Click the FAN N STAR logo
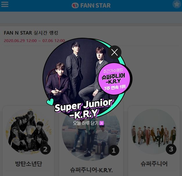 pos(91,6)
